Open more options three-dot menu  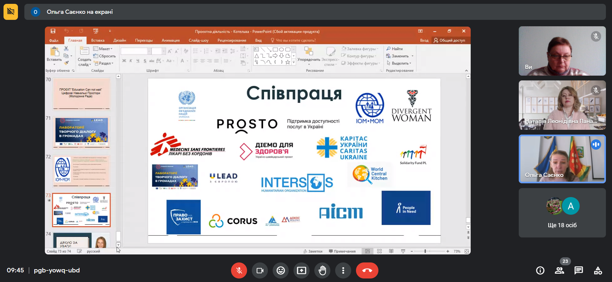pos(343,270)
